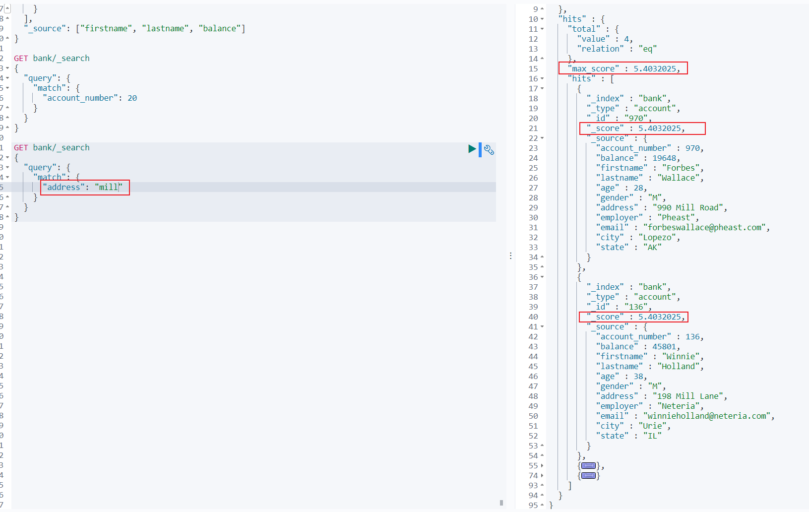Click the "firstname" : "Winnie" line
The image size is (809, 512).
650,356
